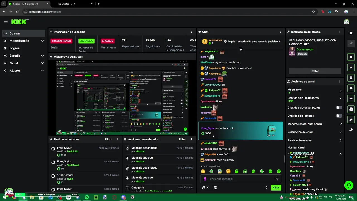Click the browser address bar
357x201 pixels.
[x=167, y=12]
